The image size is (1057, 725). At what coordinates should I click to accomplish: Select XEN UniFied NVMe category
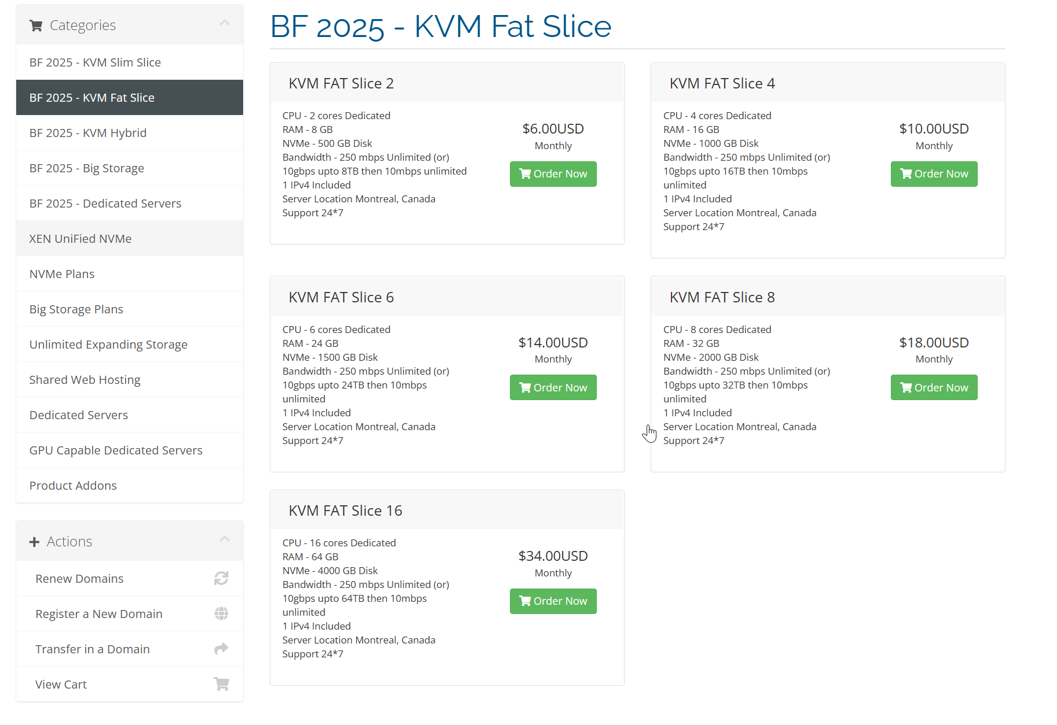tap(130, 239)
